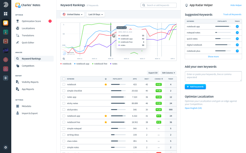Click the add app plus icon in left rail

tap(6, 78)
